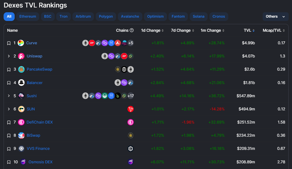Open the DefiChain DEX link
This screenshot has width=292, height=169.
point(40,122)
